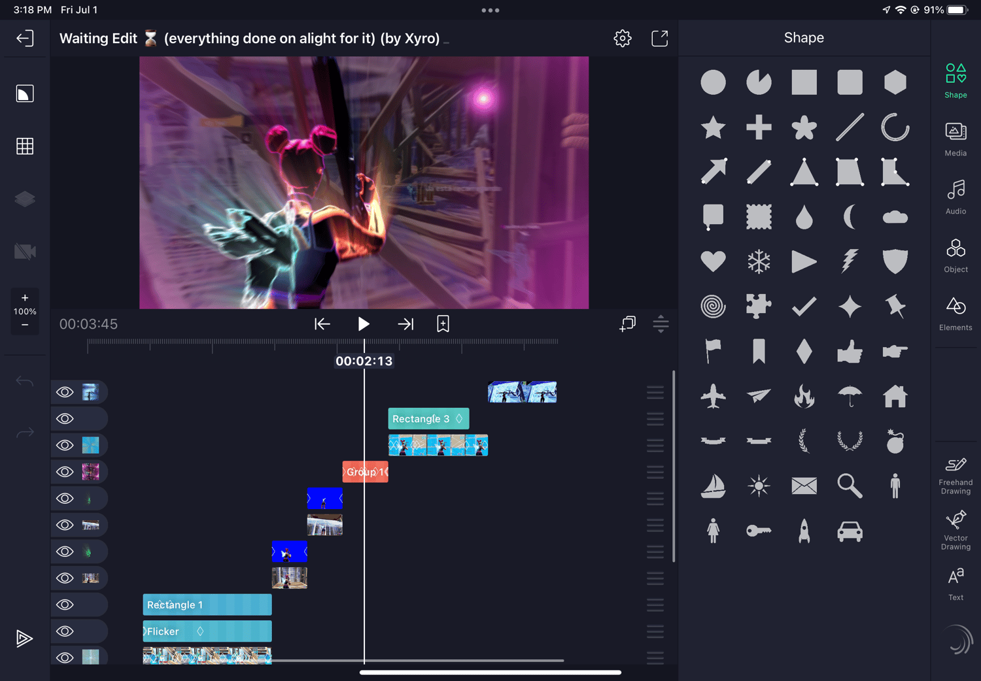
Task: Zoom in with plus button
Action: (x=25, y=298)
